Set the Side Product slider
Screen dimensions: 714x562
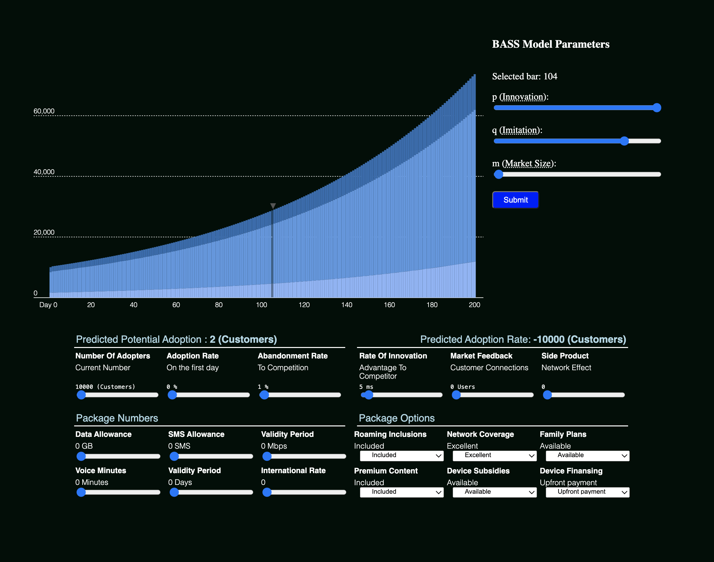pyautogui.click(x=584, y=395)
